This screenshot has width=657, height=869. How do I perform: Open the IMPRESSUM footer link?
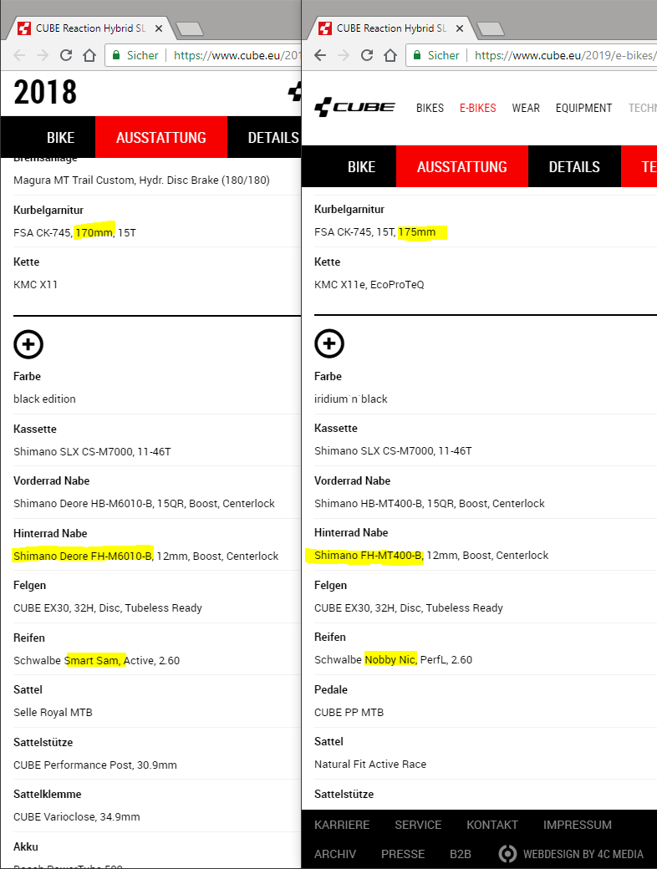578,825
